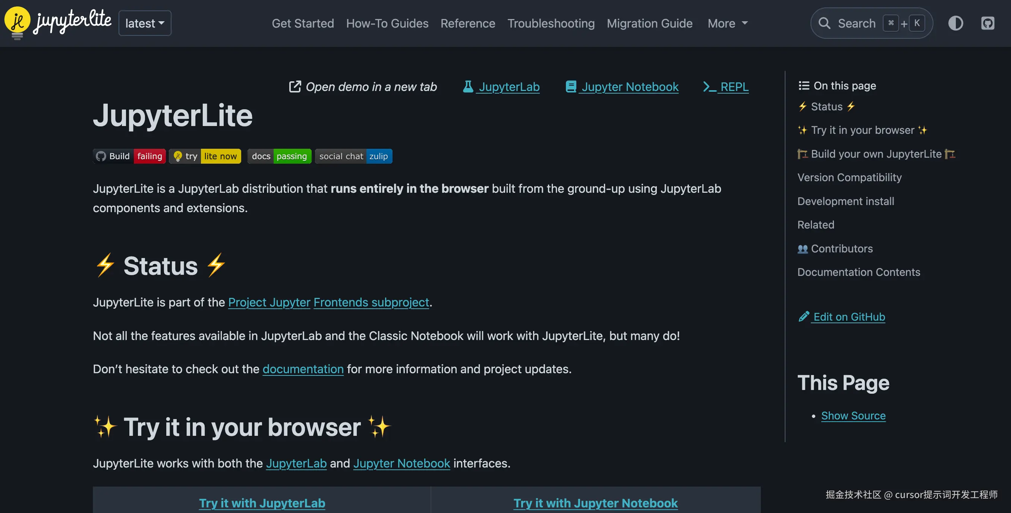Click the Build failing badge
The width and height of the screenshot is (1011, 513).
[129, 156]
